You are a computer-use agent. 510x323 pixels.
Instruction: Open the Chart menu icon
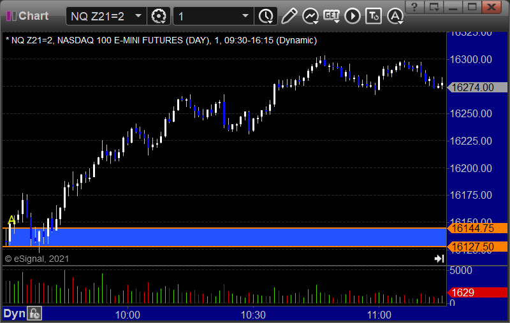pyautogui.click(x=11, y=16)
